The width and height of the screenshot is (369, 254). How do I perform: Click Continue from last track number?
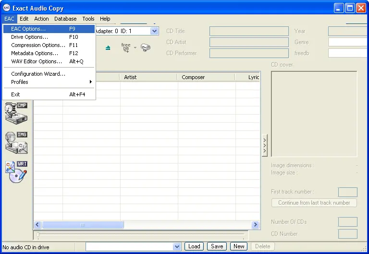click(314, 203)
